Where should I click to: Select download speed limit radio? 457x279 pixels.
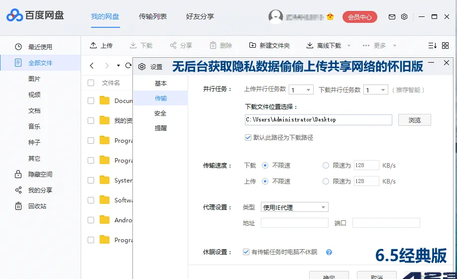326,166
